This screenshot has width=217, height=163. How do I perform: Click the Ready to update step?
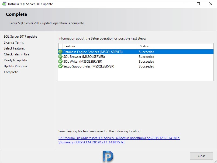tap(15, 60)
